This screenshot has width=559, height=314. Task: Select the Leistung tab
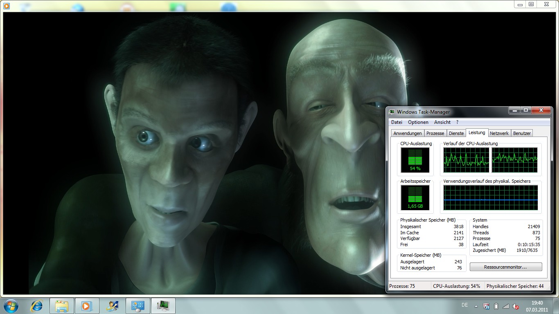point(477,132)
